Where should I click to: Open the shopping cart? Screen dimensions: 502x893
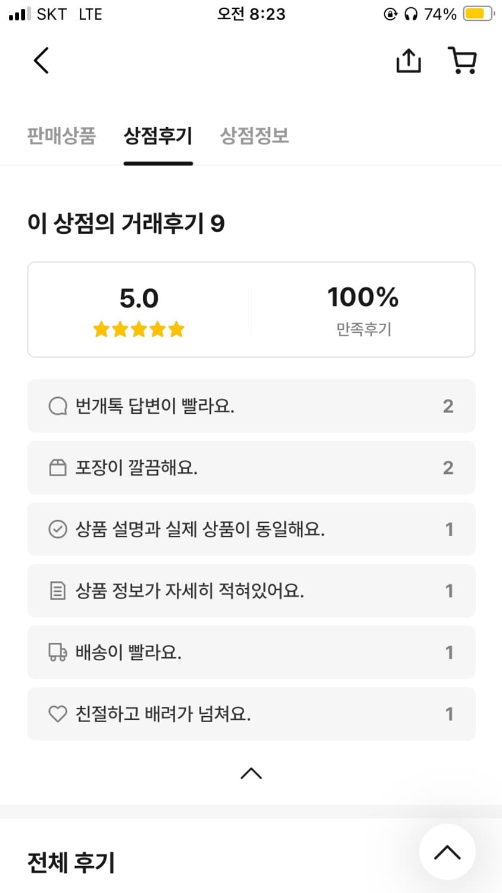(x=462, y=61)
